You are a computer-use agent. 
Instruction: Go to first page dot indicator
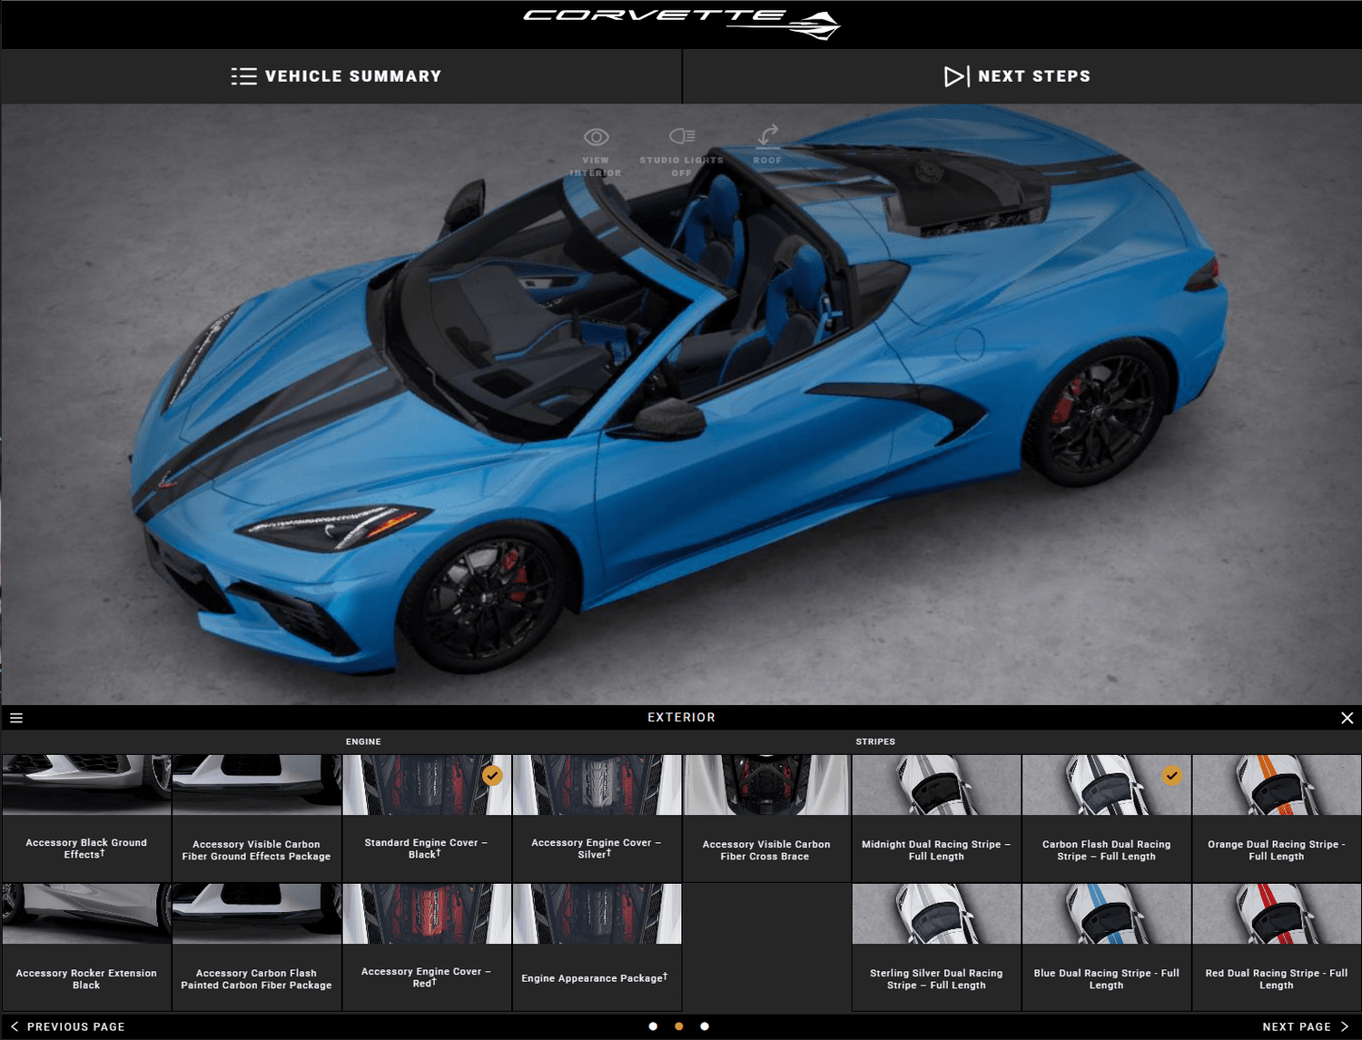pyautogui.click(x=653, y=1026)
